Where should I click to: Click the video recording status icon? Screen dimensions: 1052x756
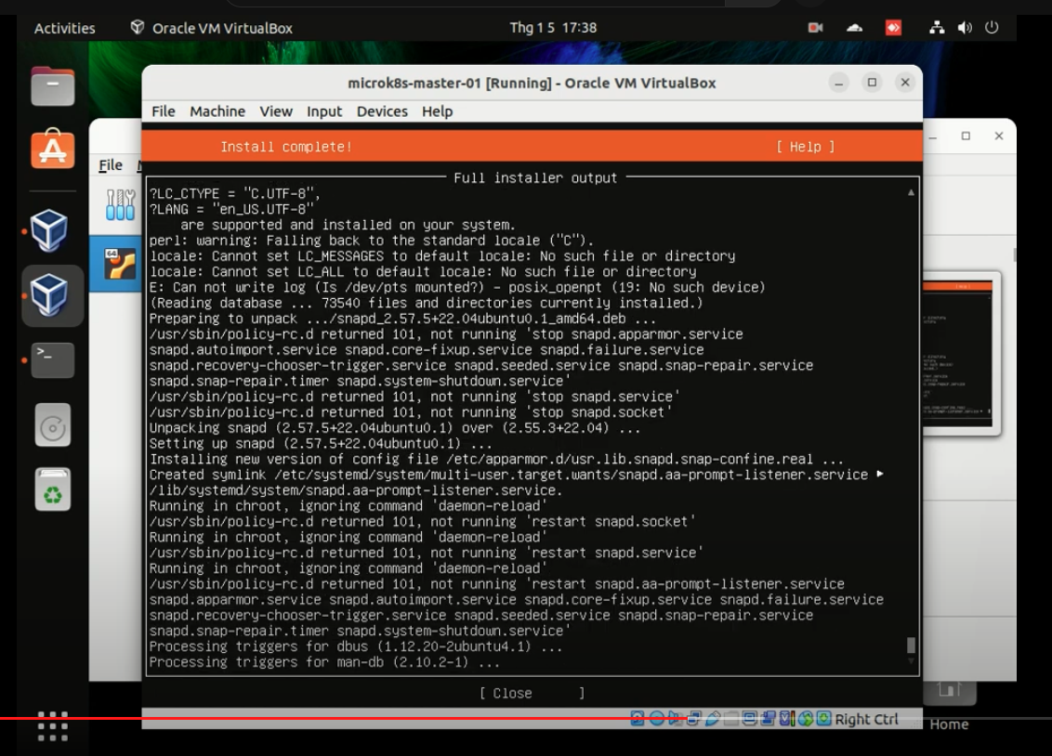tap(767, 718)
